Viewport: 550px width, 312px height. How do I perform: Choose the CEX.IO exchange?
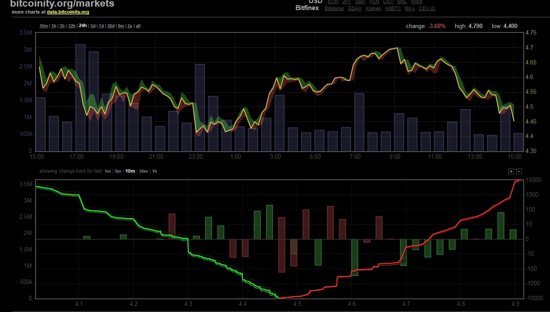click(427, 8)
